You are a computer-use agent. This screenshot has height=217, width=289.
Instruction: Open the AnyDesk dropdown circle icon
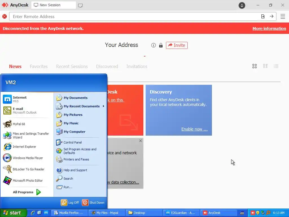pos(242,5)
